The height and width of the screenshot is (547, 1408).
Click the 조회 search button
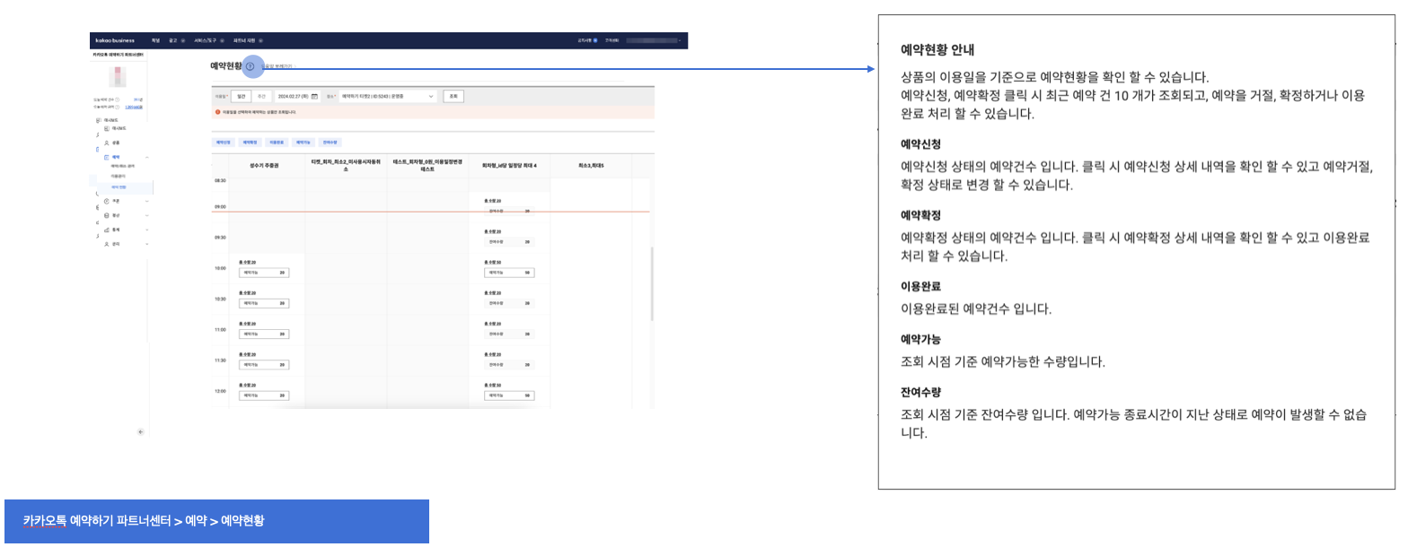coord(453,95)
